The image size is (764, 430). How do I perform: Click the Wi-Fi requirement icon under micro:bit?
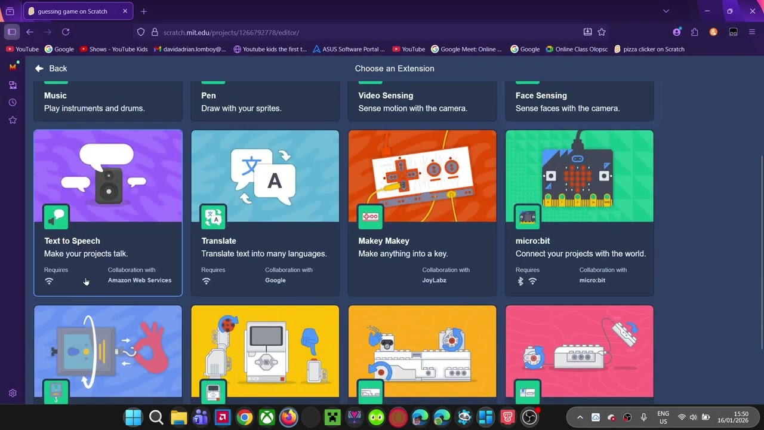pos(532,281)
